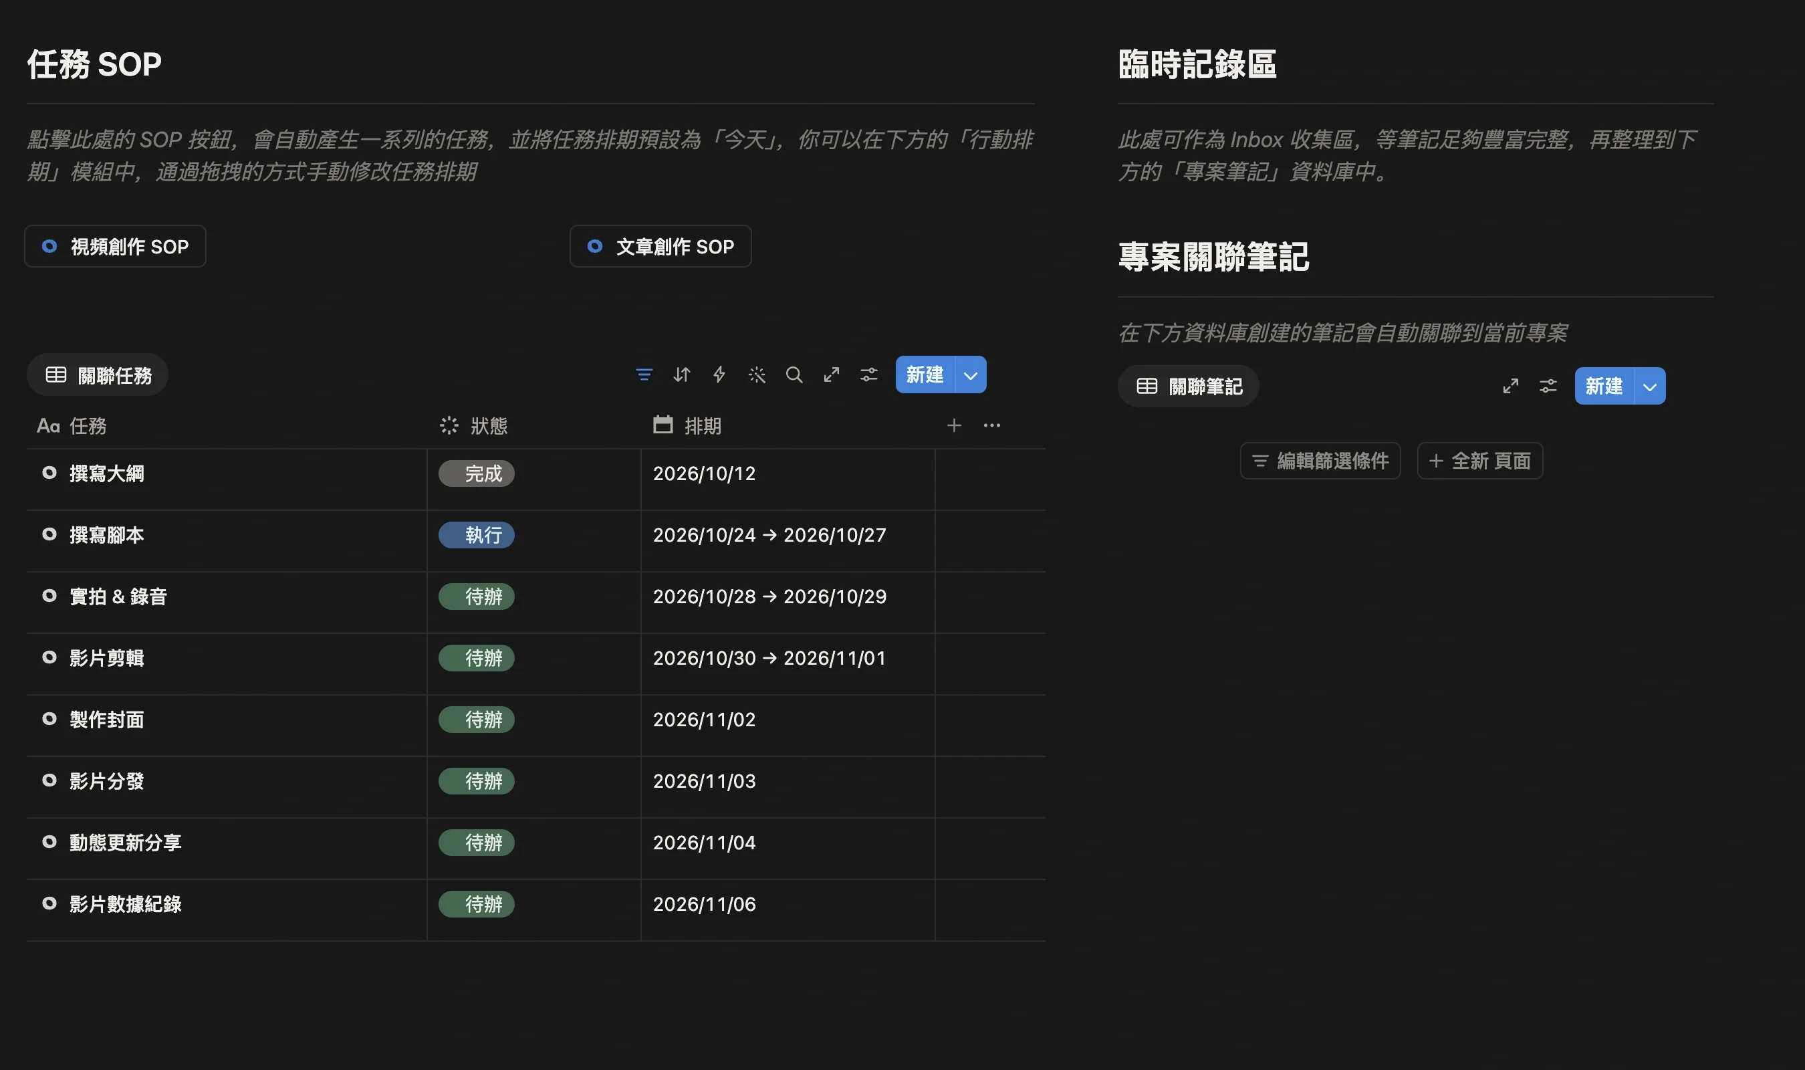
Task: Edit the date range 2026/10/28 → 2026/10/29
Action: point(769,597)
